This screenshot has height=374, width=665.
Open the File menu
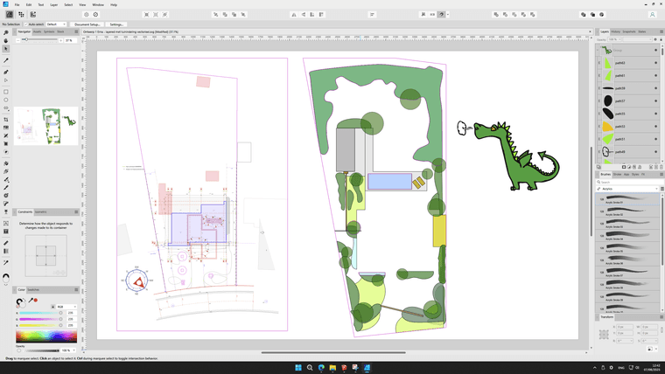pyautogui.click(x=17, y=4)
